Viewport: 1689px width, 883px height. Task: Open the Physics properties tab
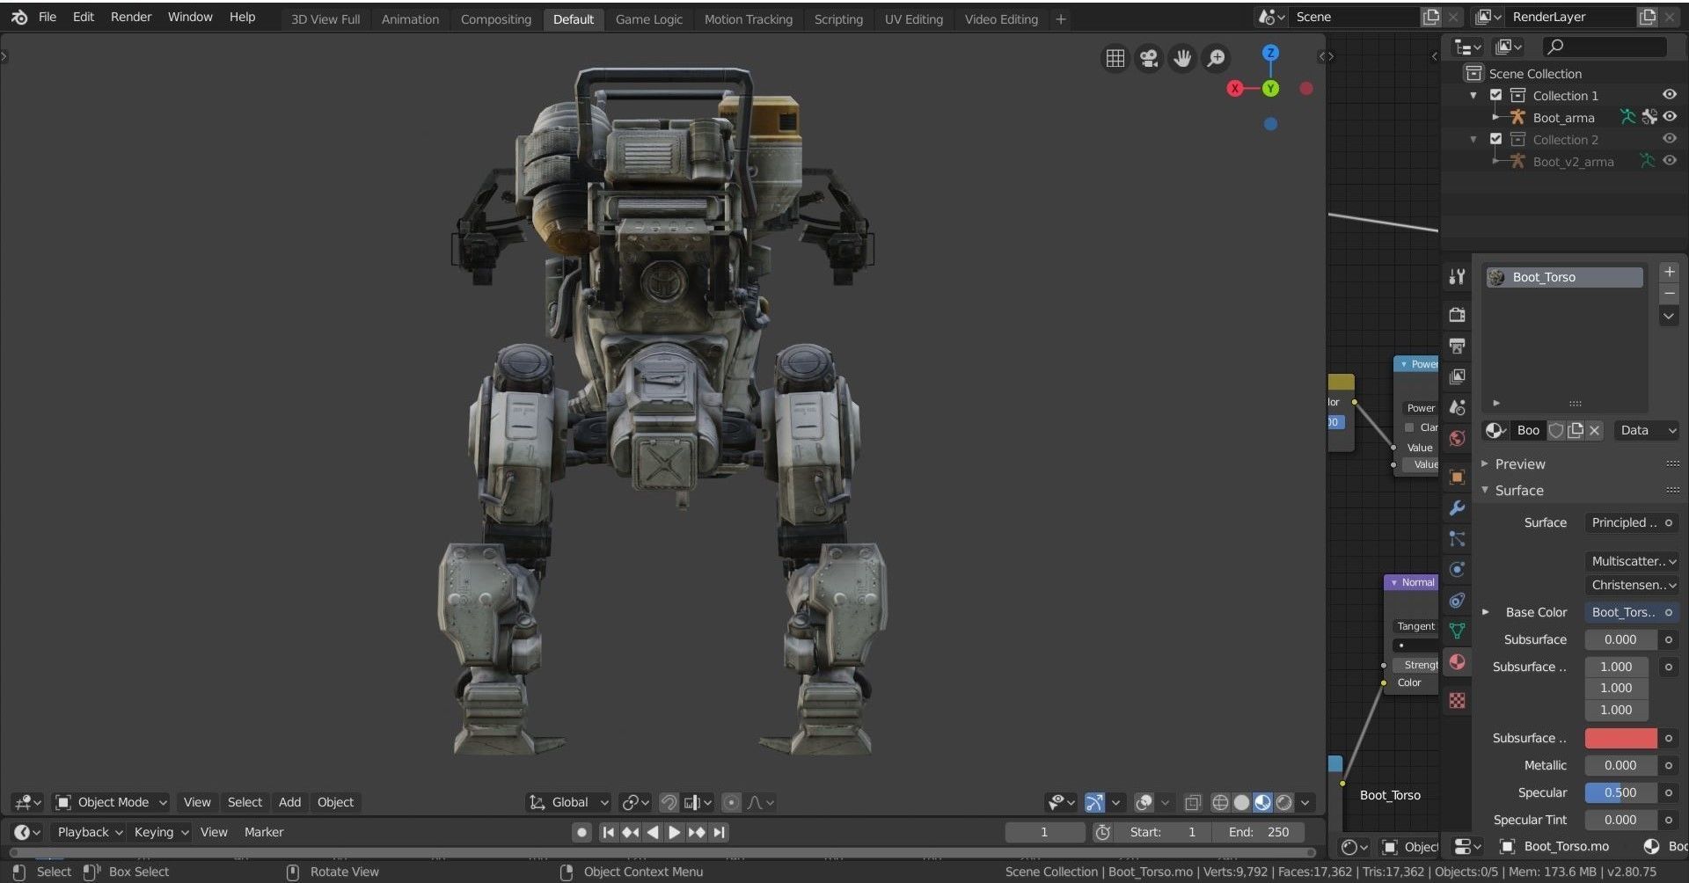pyautogui.click(x=1457, y=570)
